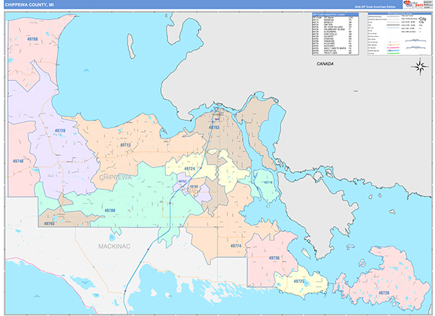This screenshot has width=435, height=316.
Task: Click ZIP code label 49793
Action: tap(49, 224)
